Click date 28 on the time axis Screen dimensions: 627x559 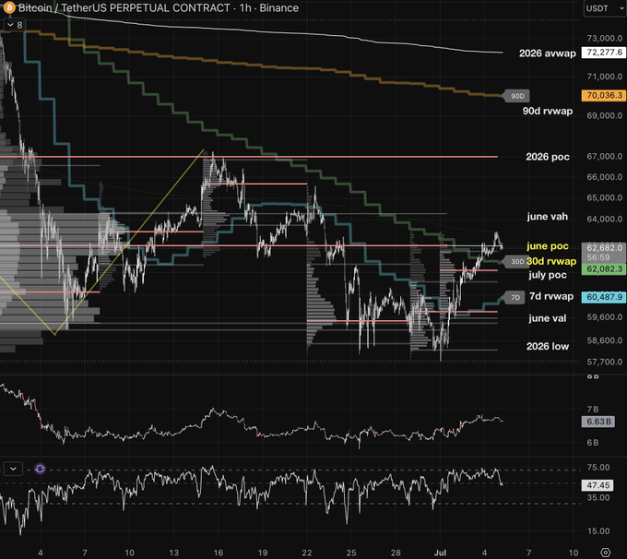click(x=396, y=553)
